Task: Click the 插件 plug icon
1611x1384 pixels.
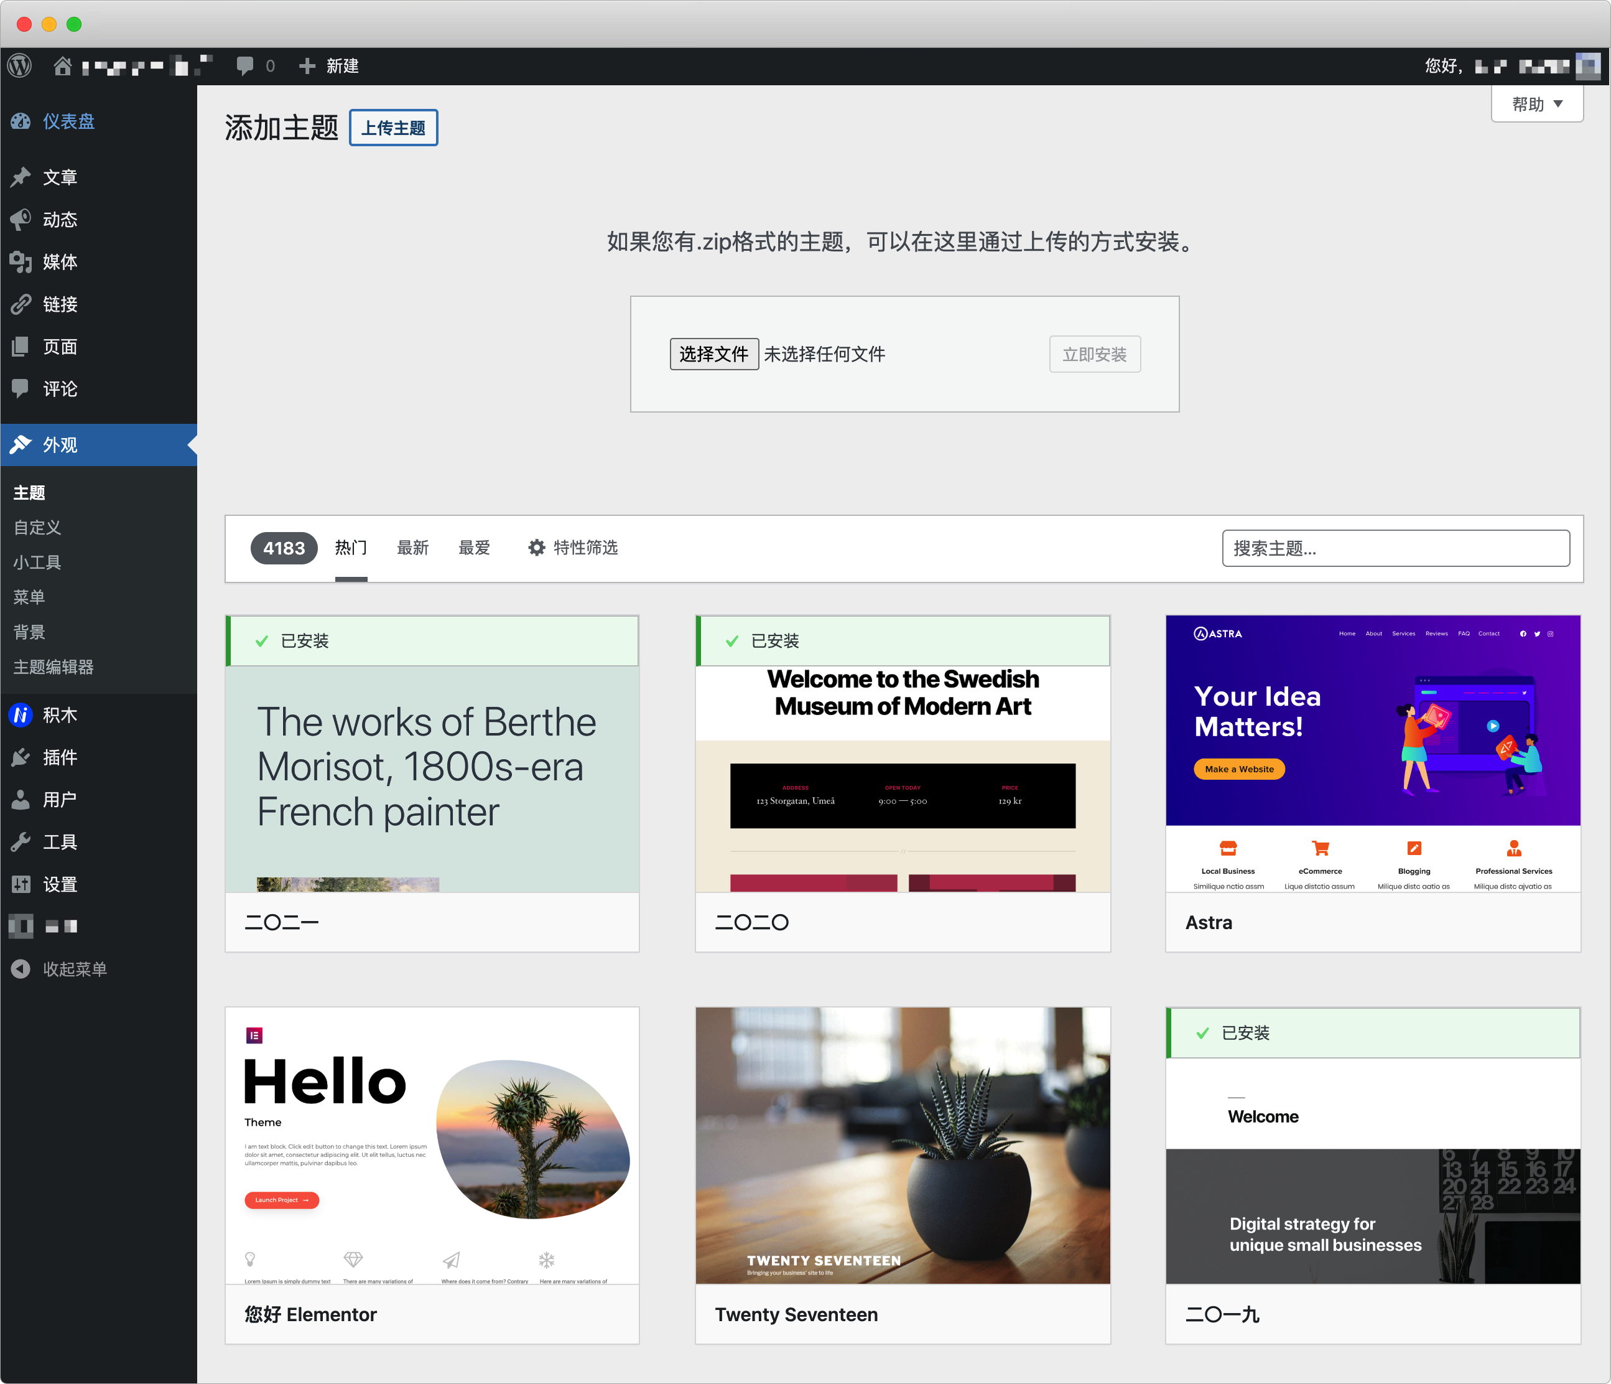Action: coord(21,758)
